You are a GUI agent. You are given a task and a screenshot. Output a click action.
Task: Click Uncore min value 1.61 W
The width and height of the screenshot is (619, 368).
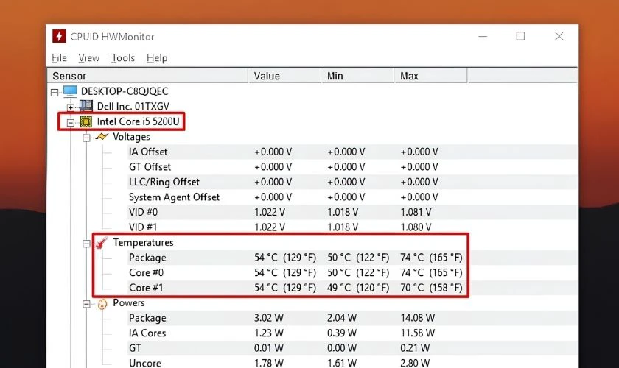pyautogui.click(x=342, y=364)
